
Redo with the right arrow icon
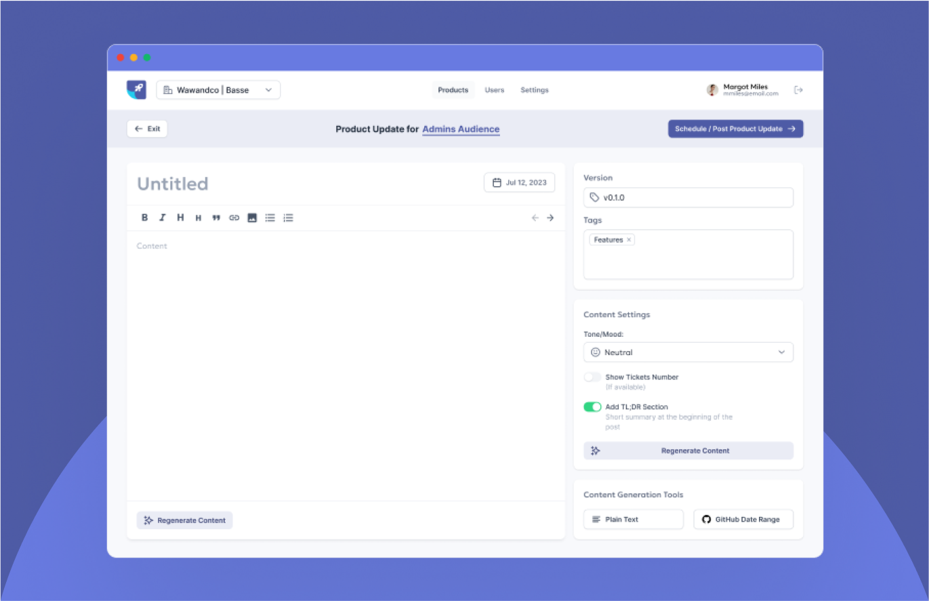tap(550, 217)
